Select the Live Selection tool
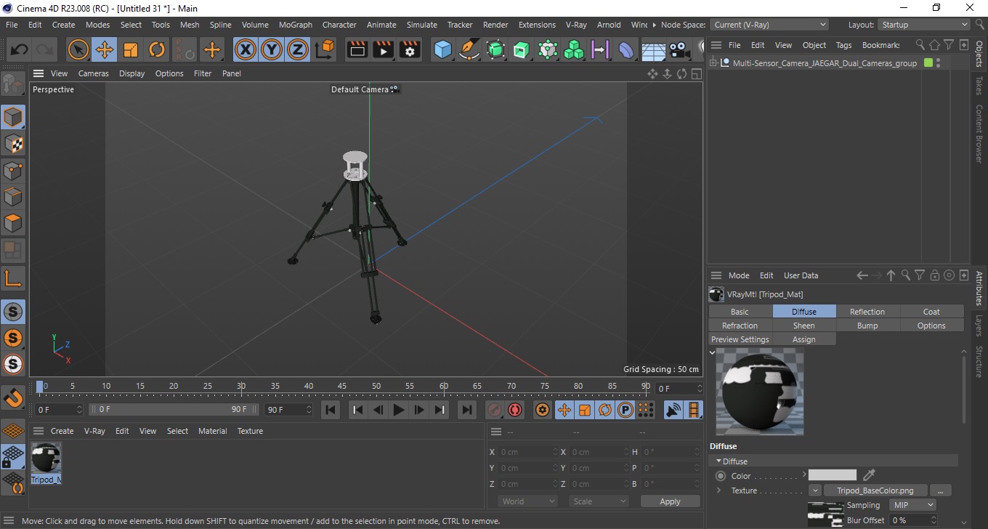This screenshot has height=529, width=988. pyautogui.click(x=78, y=50)
